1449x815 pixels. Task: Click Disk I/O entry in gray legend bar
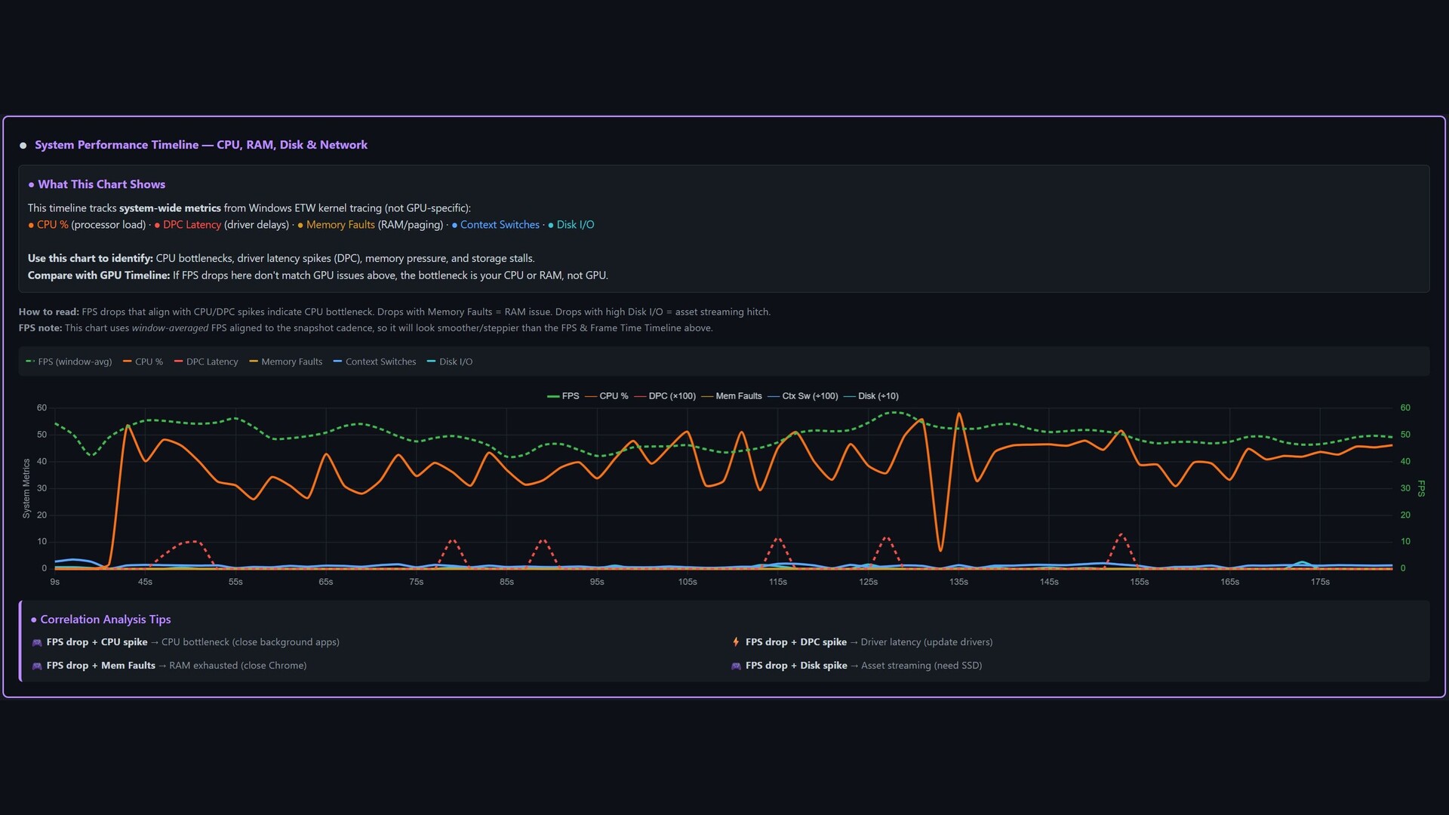pos(450,362)
